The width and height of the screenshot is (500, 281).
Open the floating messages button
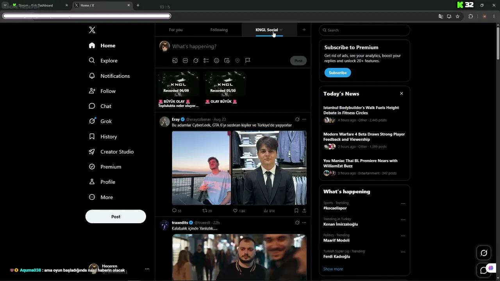[x=484, y=270]
